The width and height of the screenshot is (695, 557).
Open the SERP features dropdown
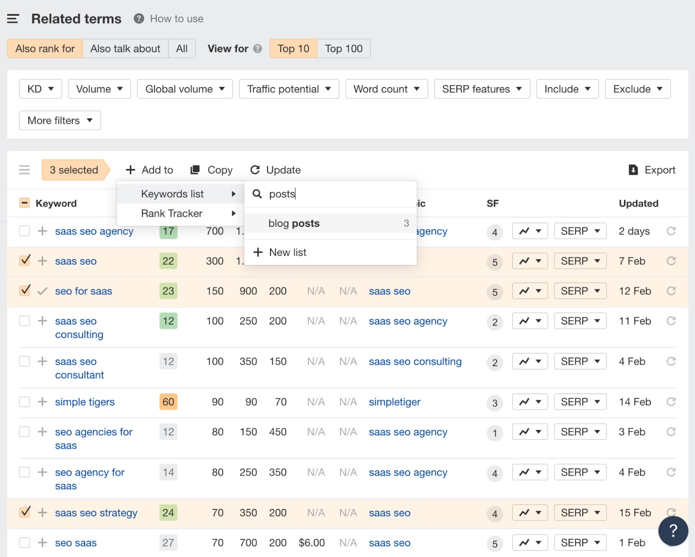point(481,89)
